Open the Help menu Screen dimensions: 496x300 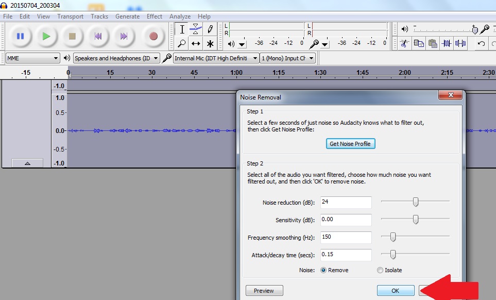coord(204,16)
